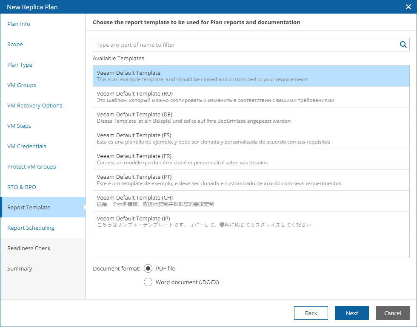The width and height of the screenshot is (417, 327).
Task: Select Veeam Default Template (CH)
Action: click(x=251, y=201)
